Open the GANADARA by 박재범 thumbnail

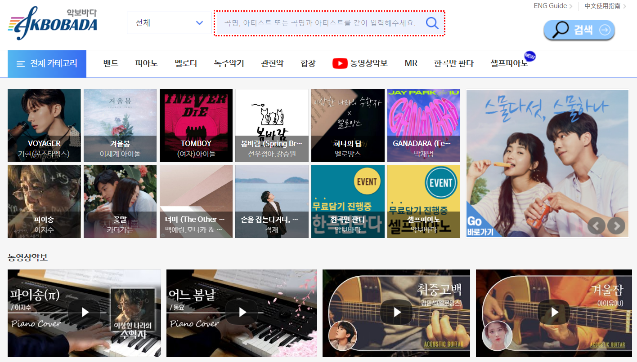[x=423, y=125]
